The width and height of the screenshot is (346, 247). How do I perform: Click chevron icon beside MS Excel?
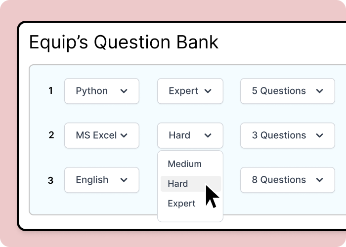pyautogui.click(x=124, y=135)
